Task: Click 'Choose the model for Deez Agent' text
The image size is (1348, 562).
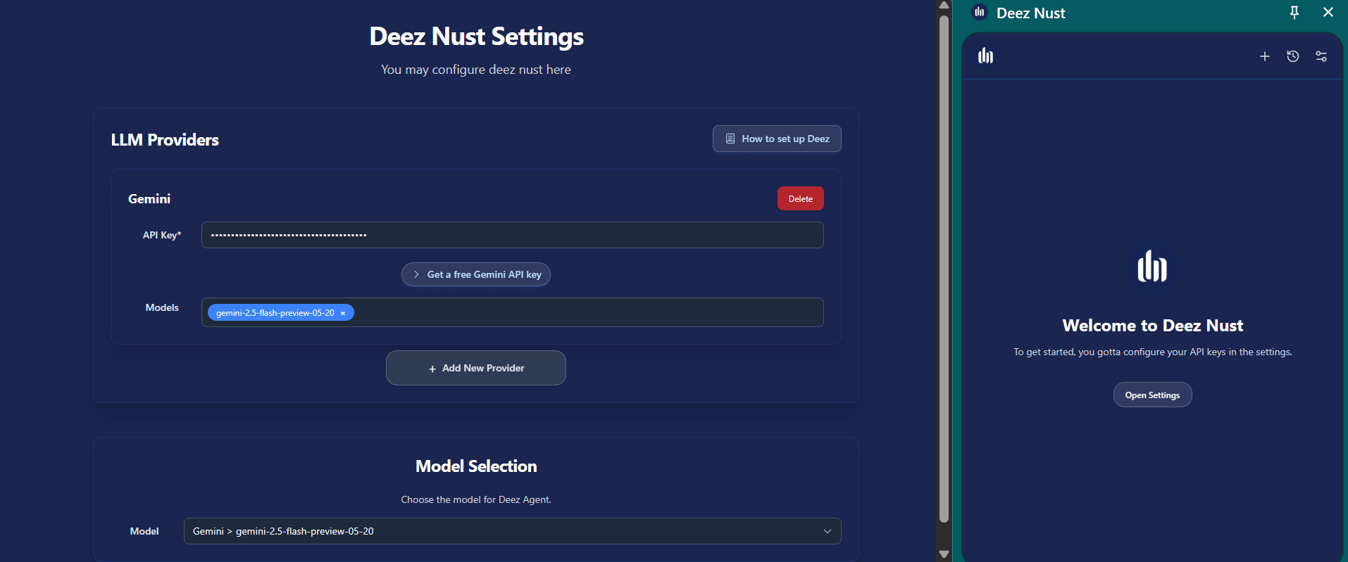Action: click(476, 499)
